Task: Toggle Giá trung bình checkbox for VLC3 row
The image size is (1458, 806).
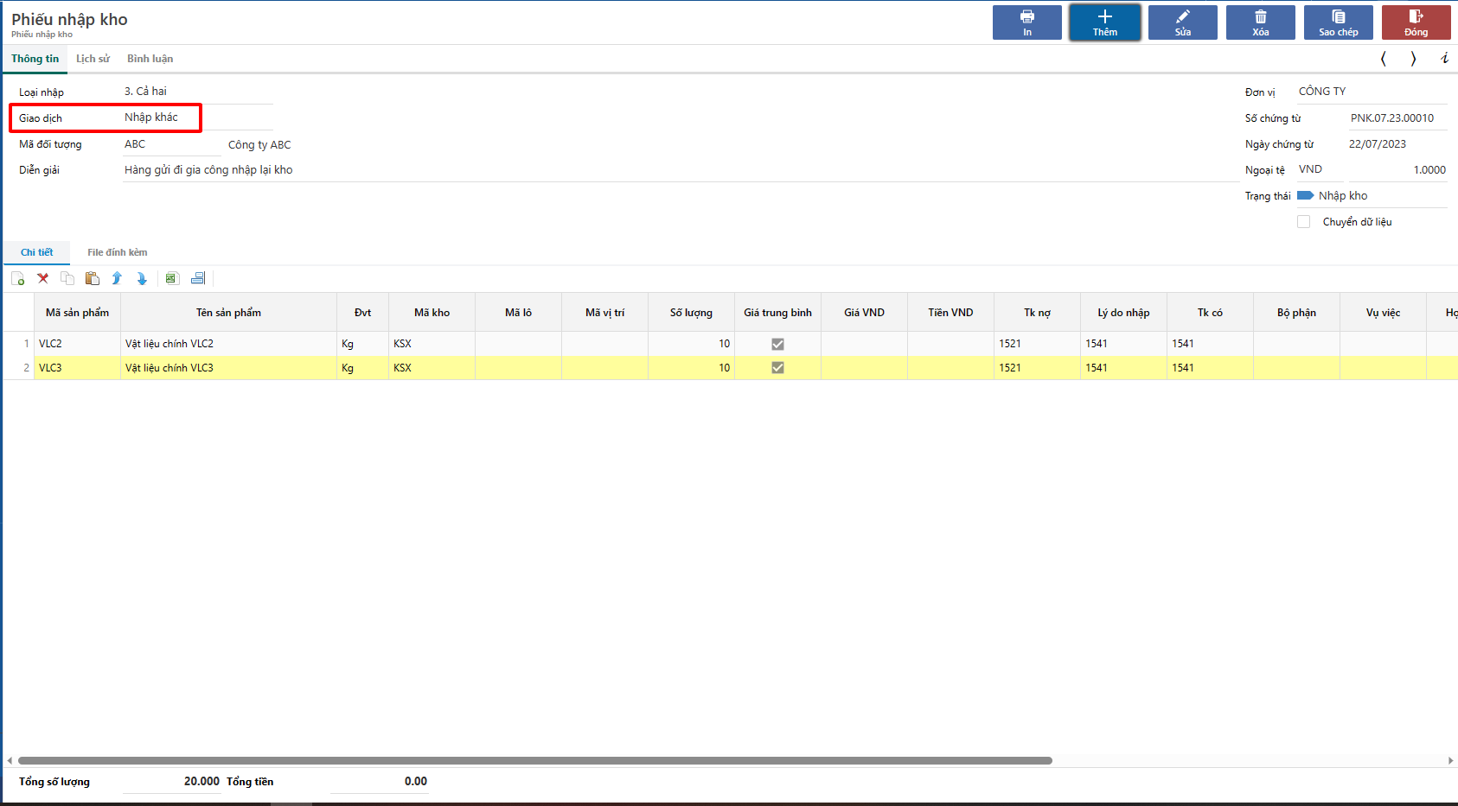Action: [x=777, y=368]
